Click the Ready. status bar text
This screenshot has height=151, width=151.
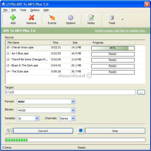(82, 147)
